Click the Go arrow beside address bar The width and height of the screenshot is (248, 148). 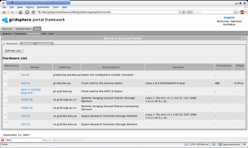tap(184, 12)
